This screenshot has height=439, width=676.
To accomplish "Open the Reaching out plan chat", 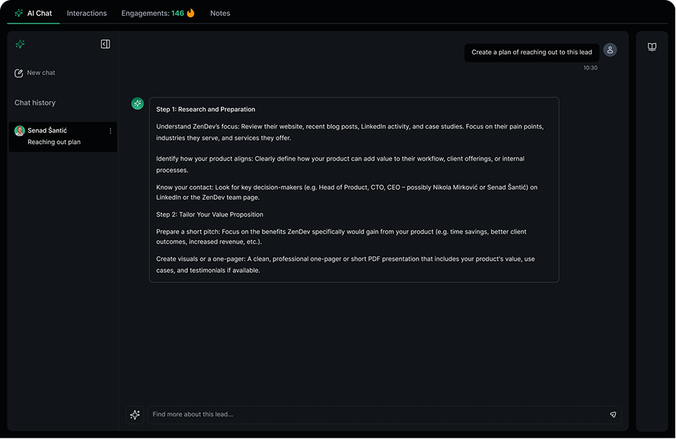I will pyautogui.click(x=54, y=142).
